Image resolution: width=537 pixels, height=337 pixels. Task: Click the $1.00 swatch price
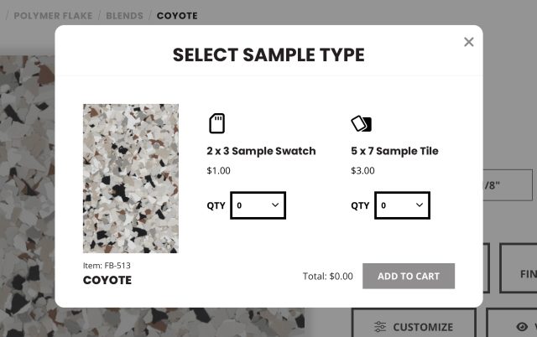(x=218, y=171)
